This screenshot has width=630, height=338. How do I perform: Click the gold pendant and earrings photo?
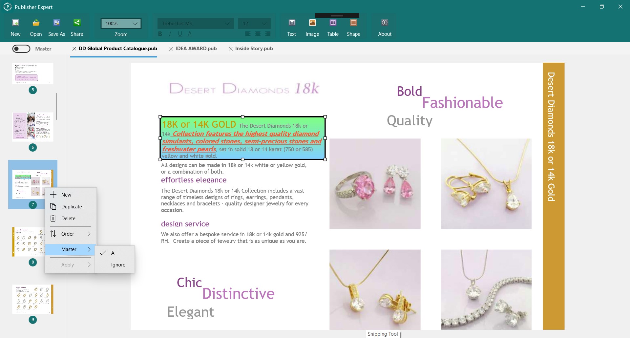tap(375, 289)
